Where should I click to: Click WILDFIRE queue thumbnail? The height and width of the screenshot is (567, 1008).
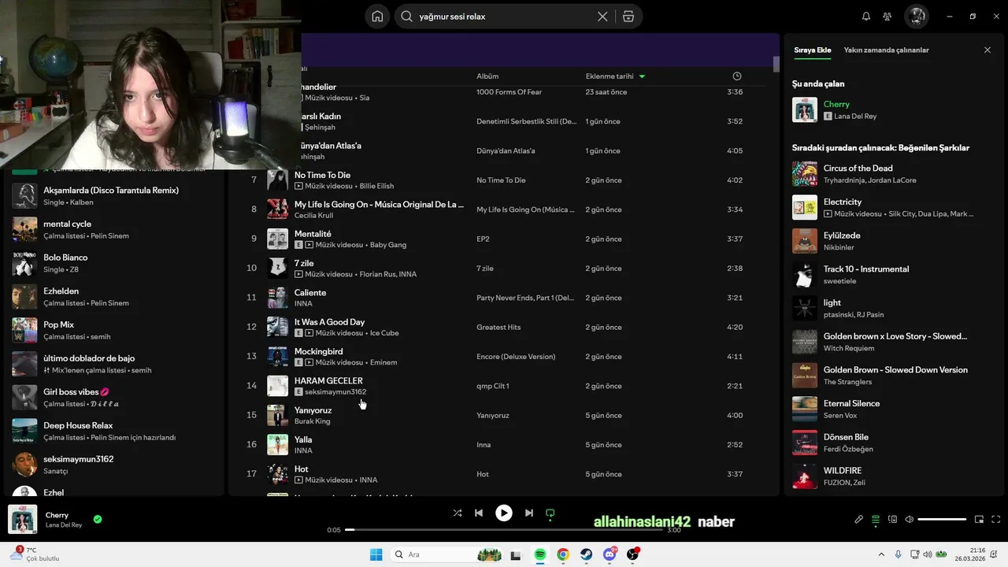coord(805,476)
